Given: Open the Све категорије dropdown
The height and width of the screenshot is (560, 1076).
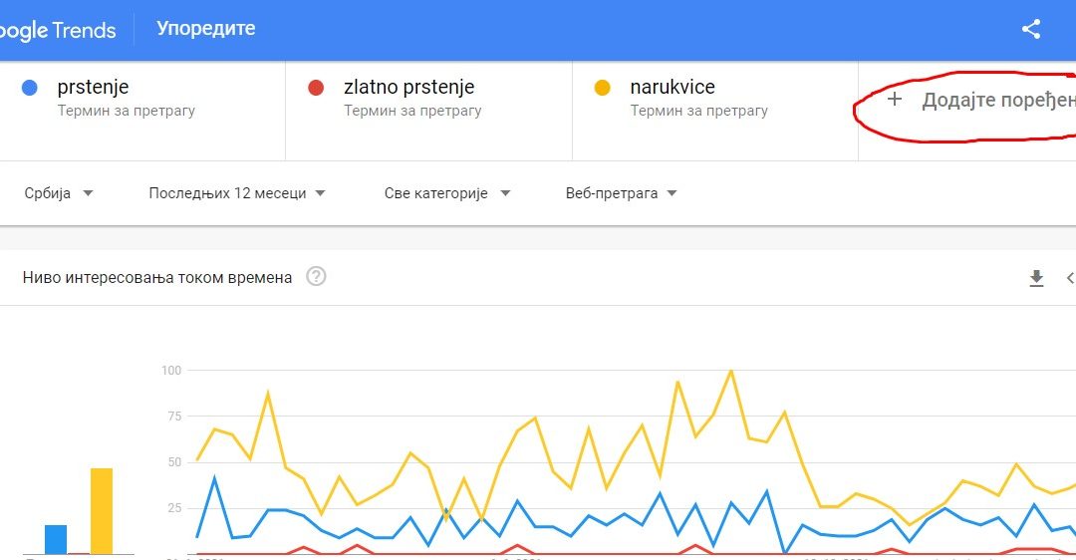Looking at the screenshot, I should 447,193.
